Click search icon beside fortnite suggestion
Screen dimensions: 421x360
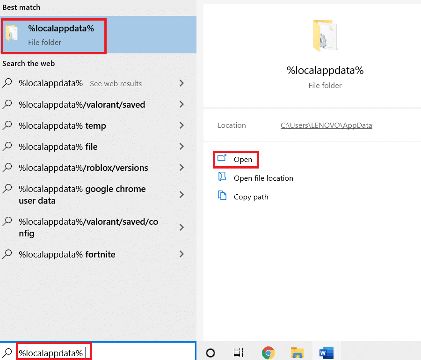click(x=7, y=254)
